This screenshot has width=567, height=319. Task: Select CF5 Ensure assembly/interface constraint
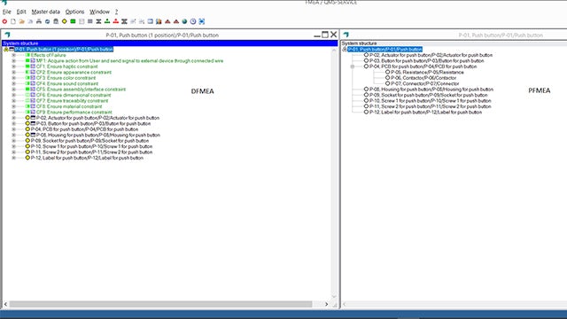point(81,89)
